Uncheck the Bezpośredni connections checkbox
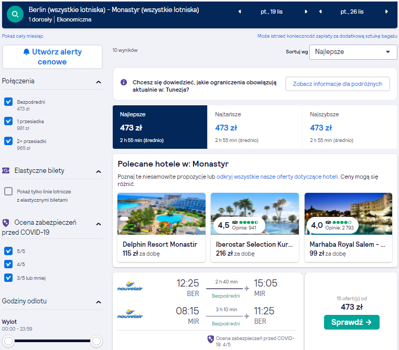 [x=8, y=102]
